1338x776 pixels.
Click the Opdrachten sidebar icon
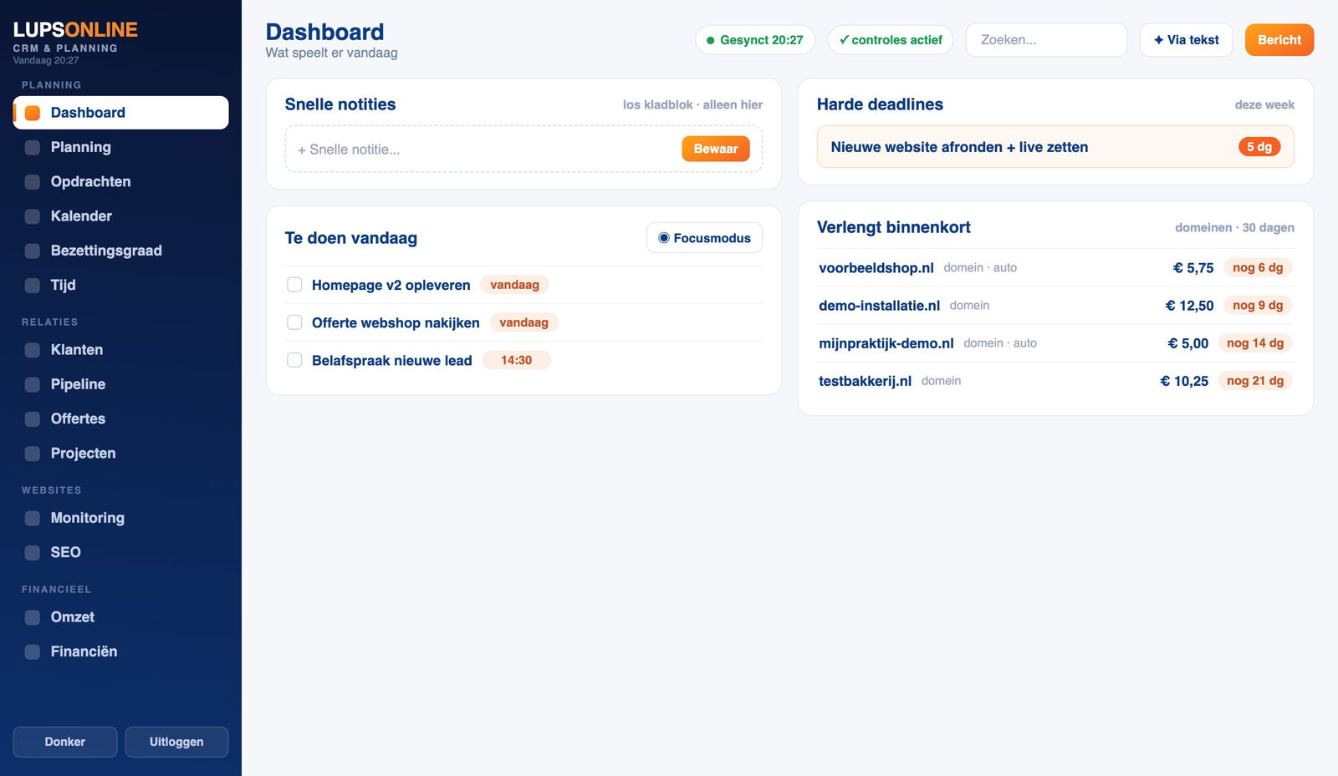point(33,181)
